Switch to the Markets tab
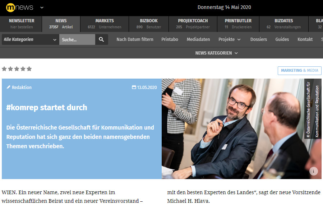Viewport: 323px width, 206px height. click(x=104, y=24)
